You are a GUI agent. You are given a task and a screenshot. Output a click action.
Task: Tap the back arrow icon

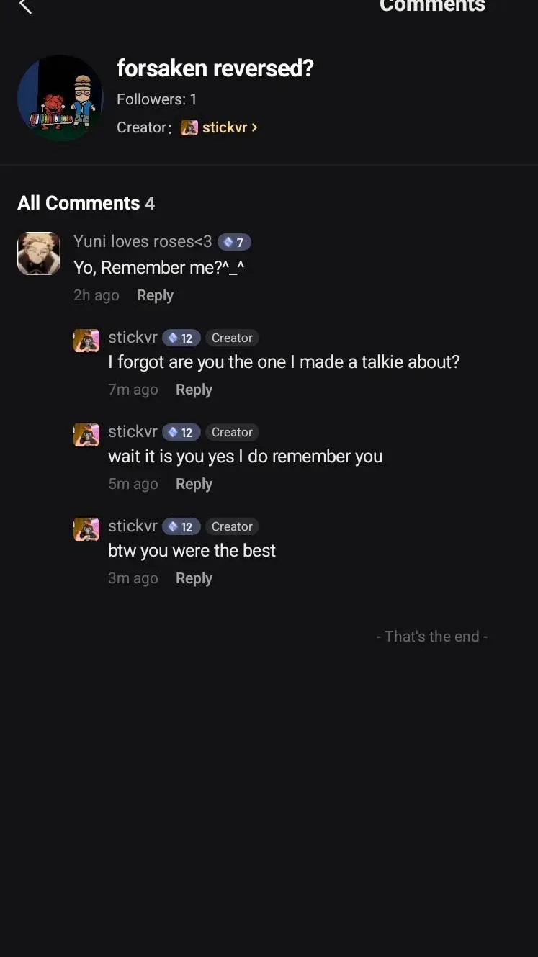25,6
